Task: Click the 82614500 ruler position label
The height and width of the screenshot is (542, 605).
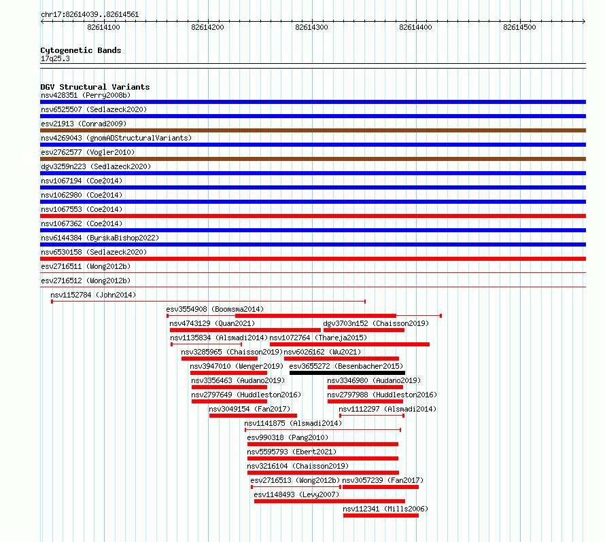Action: [x=519, y=27]
